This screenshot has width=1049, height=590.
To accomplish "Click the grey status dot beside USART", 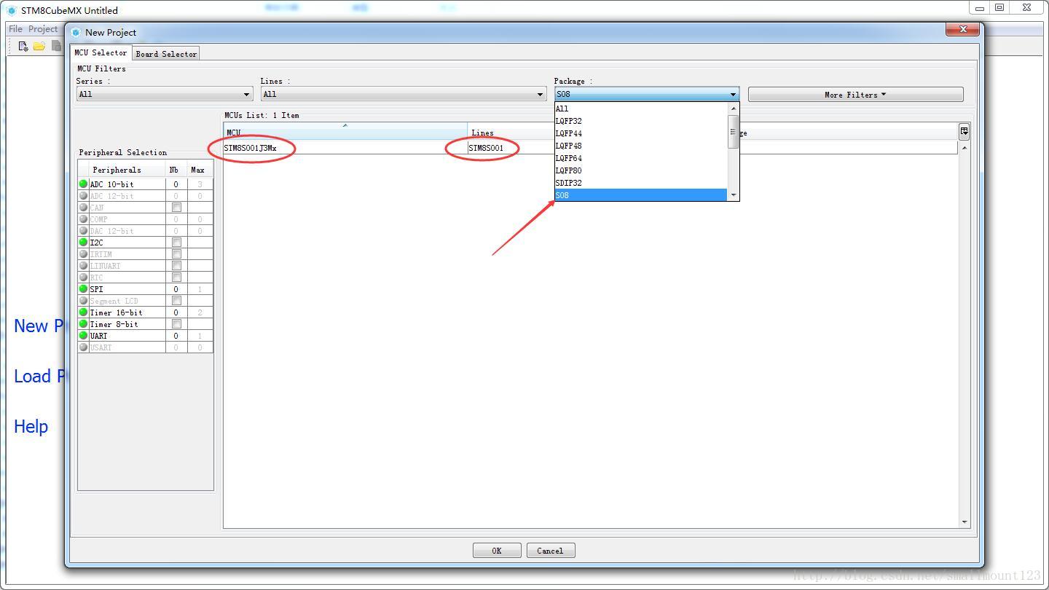I will click(x=83, y=347).
